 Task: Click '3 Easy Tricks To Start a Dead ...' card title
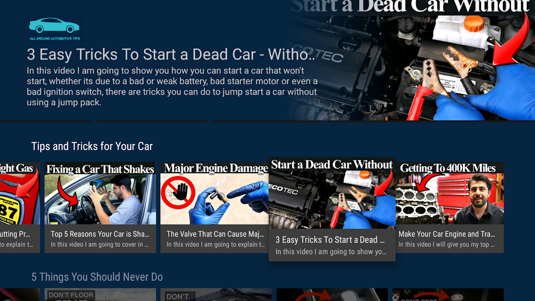tap(330, 240)
